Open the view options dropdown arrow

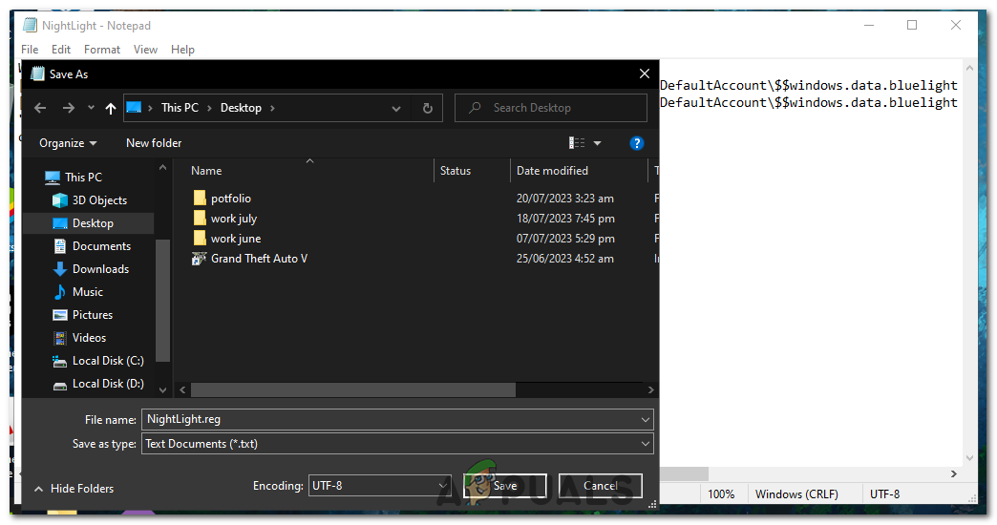pyautogui.click(x=597, y=143)
